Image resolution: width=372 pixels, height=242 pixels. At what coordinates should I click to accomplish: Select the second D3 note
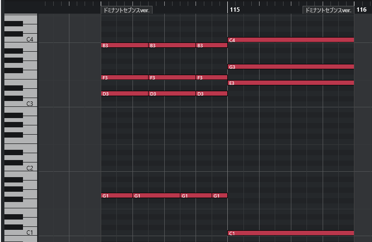point(172,94)
